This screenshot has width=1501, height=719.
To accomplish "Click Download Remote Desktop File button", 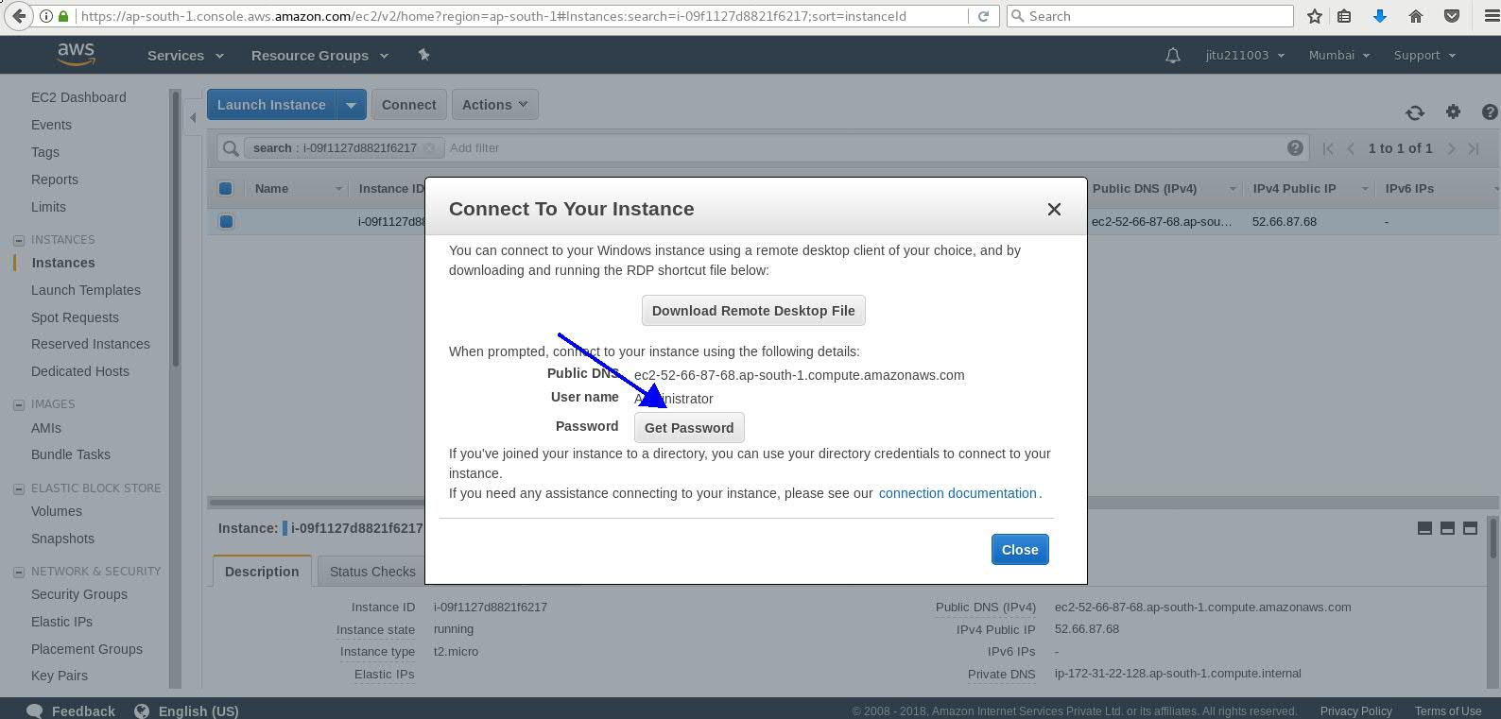I will pyautogui.click(x=753, y=311).
